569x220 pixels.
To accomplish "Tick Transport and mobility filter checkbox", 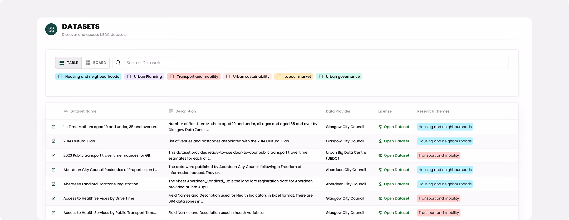I will (172, 76).
